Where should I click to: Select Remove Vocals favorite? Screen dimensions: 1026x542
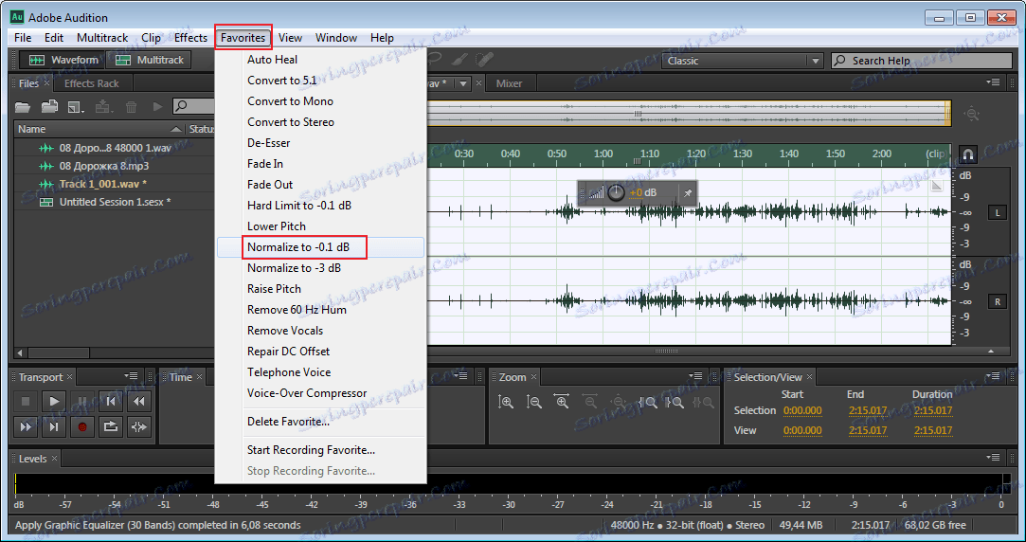pyautogui.click(x=320, y=331)
